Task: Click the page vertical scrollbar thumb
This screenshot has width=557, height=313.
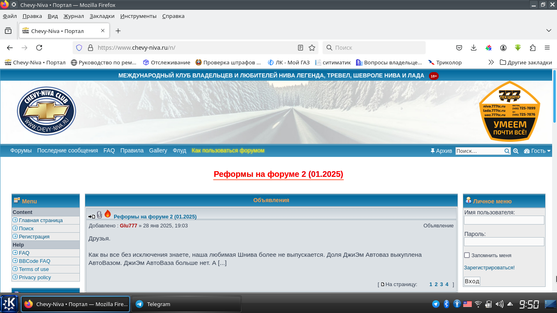Action: tap(555, 96)
